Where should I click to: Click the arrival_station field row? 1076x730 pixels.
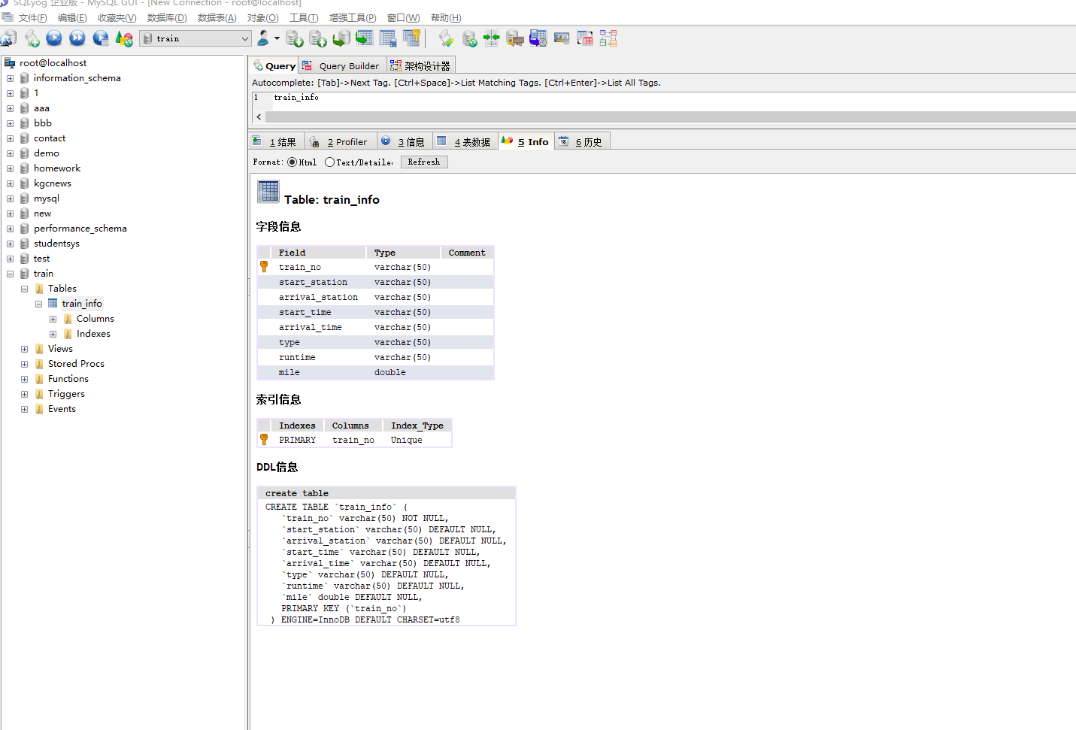click(x=375, y=298)
